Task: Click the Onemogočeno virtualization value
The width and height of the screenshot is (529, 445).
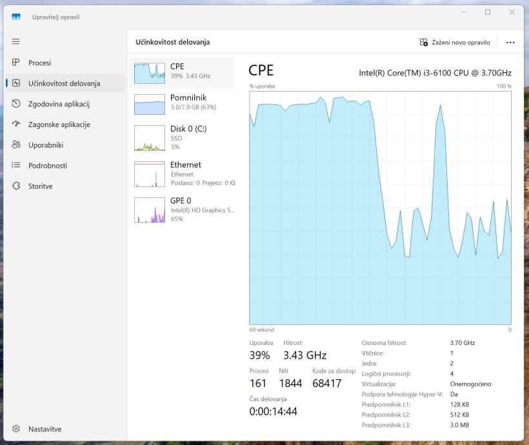Action: pos(470,384)
